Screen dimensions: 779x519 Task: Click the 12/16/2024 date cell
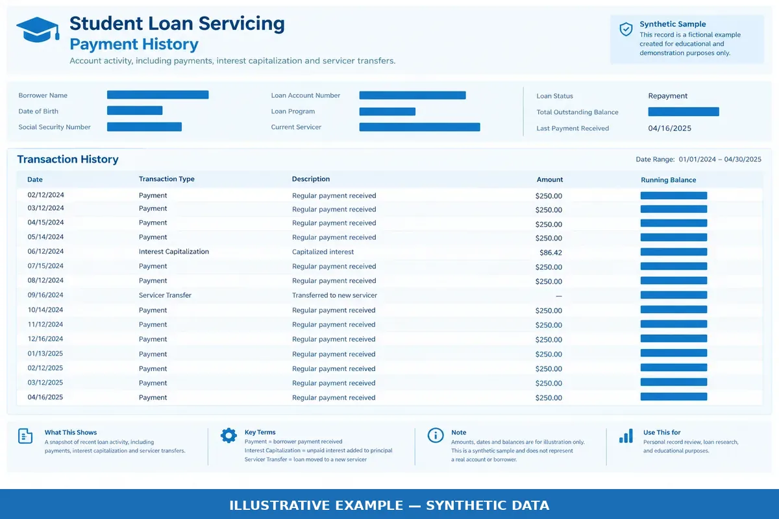[45, 339]
